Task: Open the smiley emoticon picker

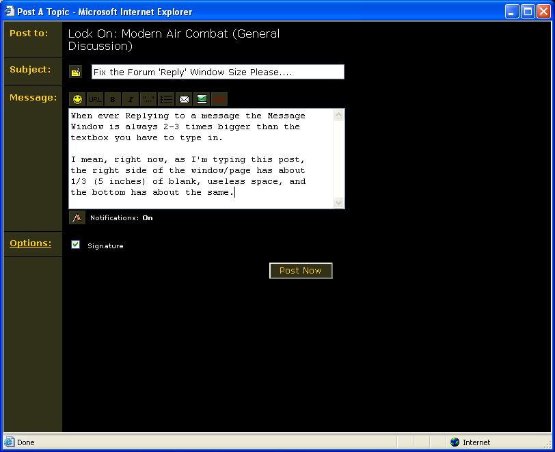Action: tap(77, 99)
